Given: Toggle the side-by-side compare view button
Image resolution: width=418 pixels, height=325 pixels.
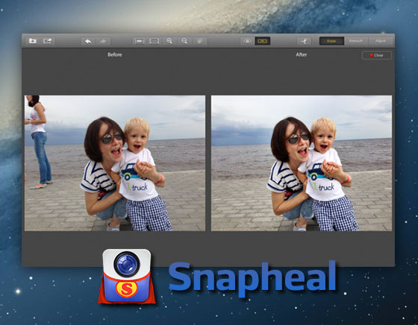Looking at the screenshot, I should 263,41.
